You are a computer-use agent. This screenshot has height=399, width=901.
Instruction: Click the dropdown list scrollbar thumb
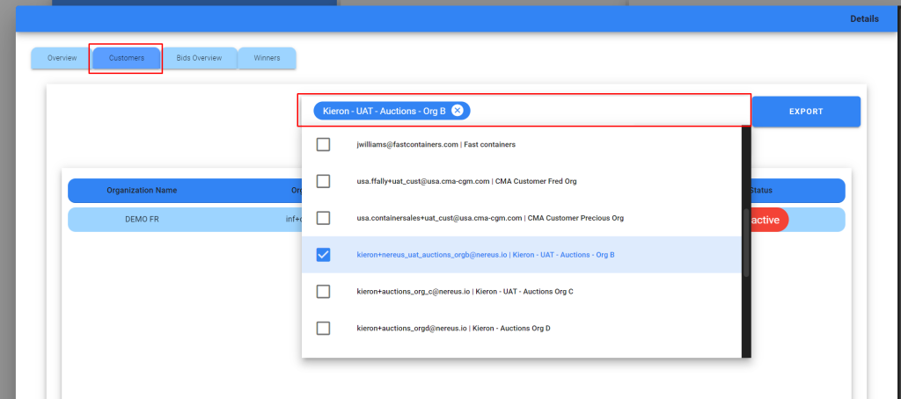pyautogui.click(x=746, y=243)
